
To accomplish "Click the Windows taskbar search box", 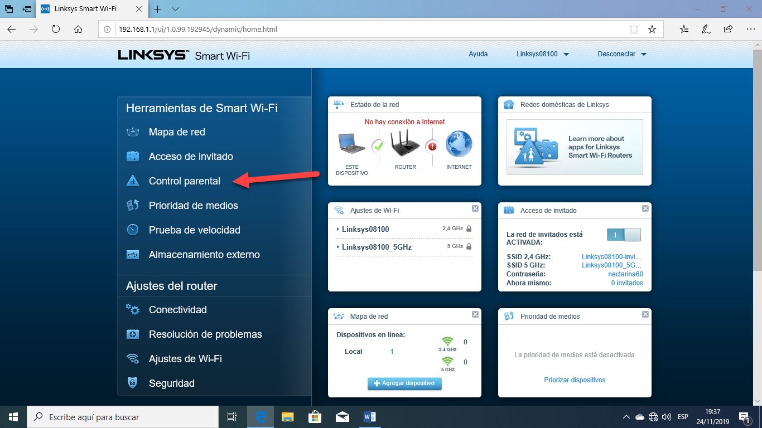I will 123,417.
